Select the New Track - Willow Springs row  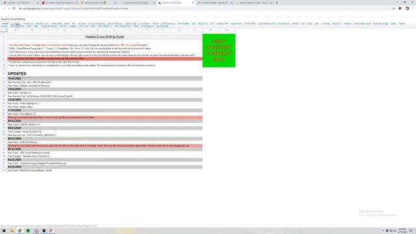(105, 103)
